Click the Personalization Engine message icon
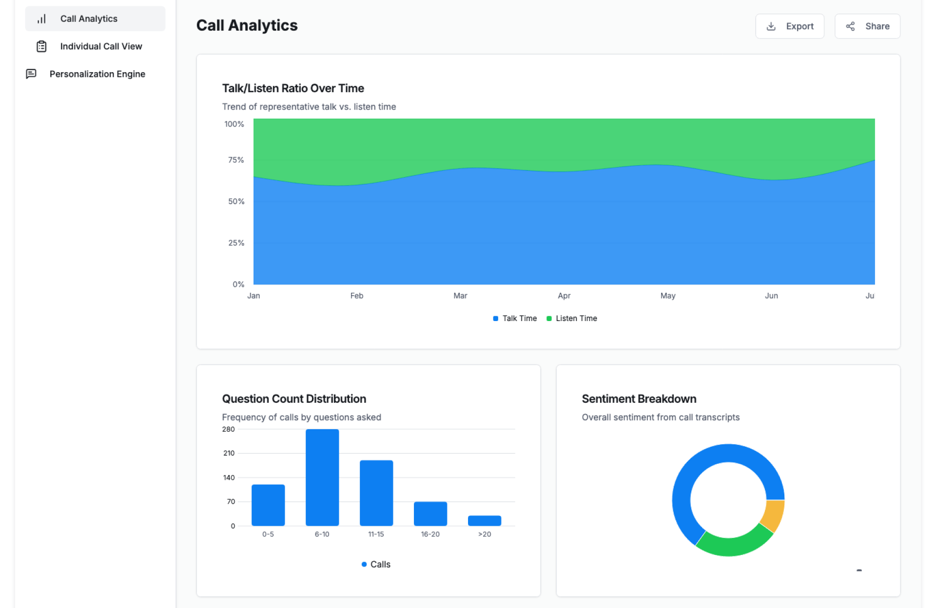This screenshot has width=936, height=608. 31,74
